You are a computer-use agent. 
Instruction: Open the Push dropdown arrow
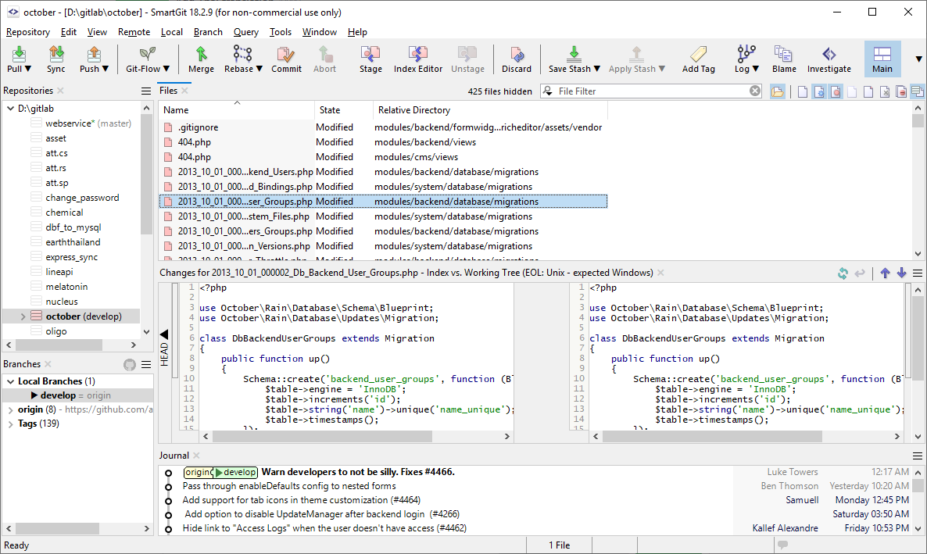[106, 70]
